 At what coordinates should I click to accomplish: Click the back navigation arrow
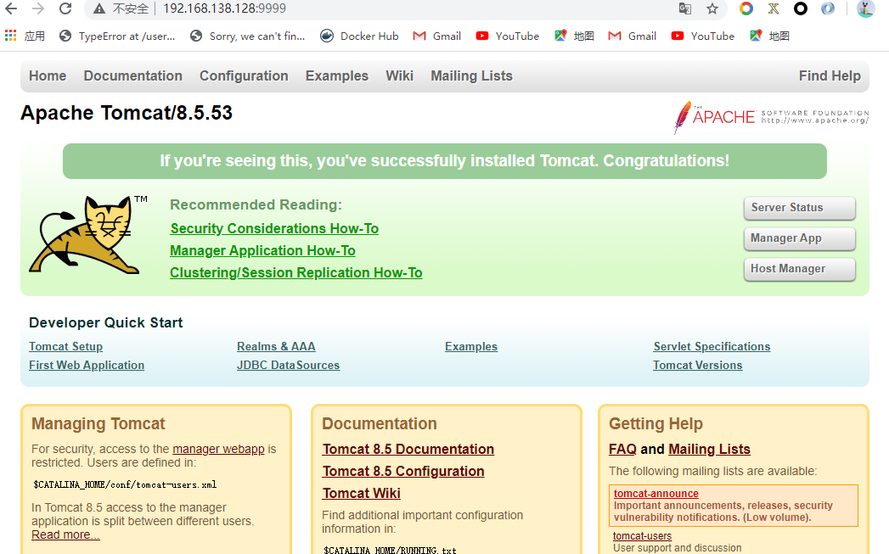click(x=11, y=11)
